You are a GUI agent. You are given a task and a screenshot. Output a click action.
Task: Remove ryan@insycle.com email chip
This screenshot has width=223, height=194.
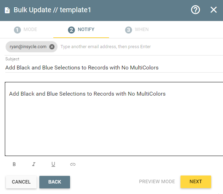click(52, 47)
